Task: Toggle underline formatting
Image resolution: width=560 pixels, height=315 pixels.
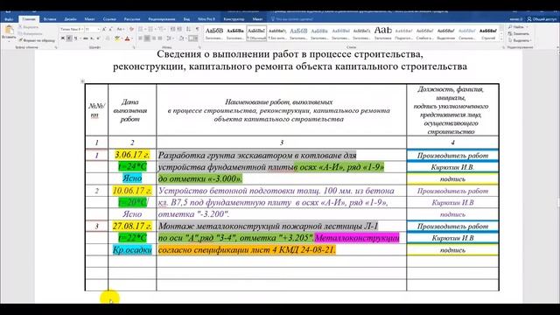Action: tap(76, 38)
